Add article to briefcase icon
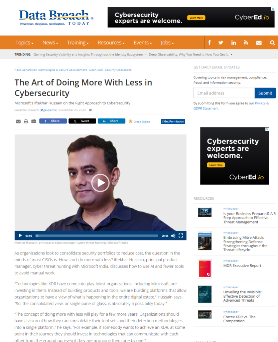The width and height of the screenshot is (278, 342). 34,121
